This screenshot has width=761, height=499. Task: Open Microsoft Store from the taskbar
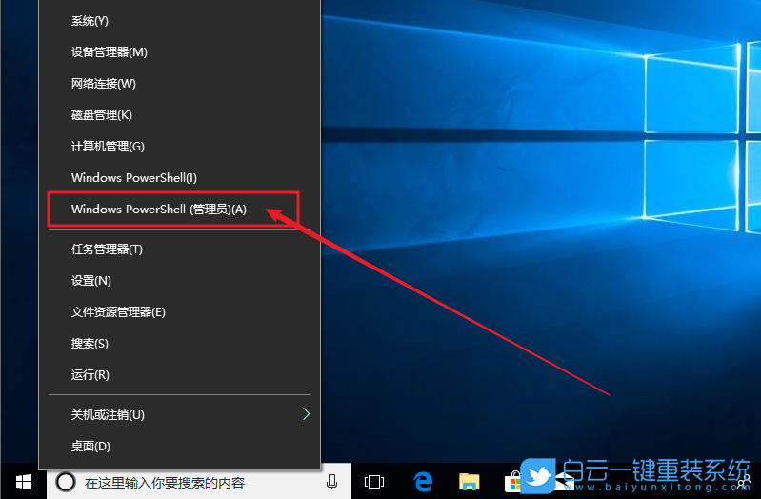[x=511, y=482]
